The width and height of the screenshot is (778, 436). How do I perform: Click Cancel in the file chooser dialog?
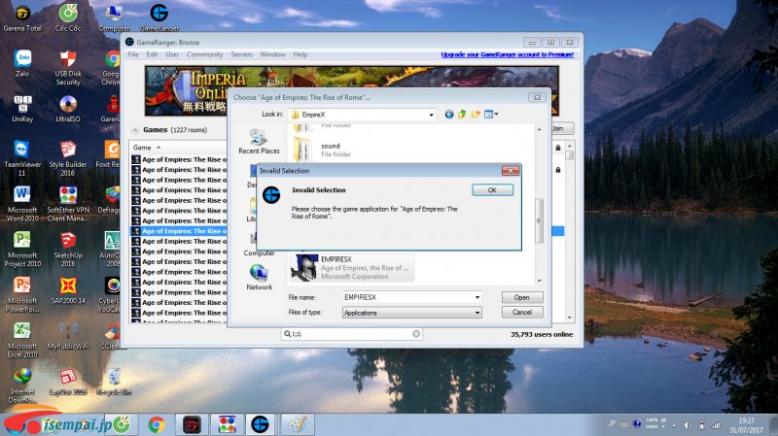(521, 313)
